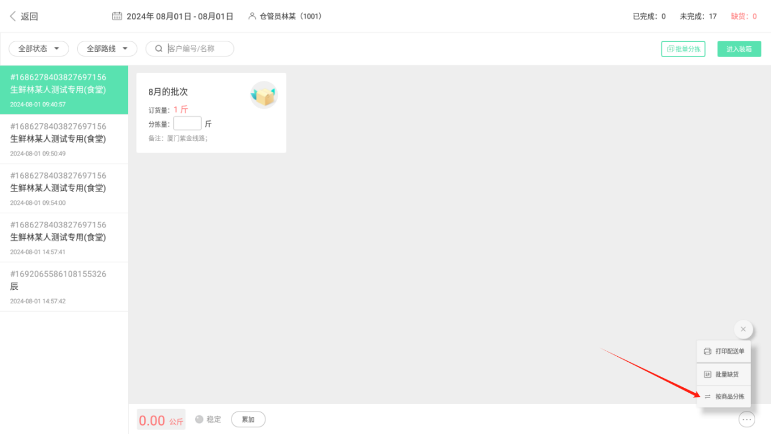Click the back arrow icon

click(13, 16)
